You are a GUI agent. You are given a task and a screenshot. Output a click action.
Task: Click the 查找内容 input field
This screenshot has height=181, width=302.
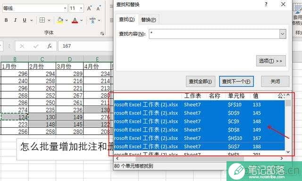214,34
